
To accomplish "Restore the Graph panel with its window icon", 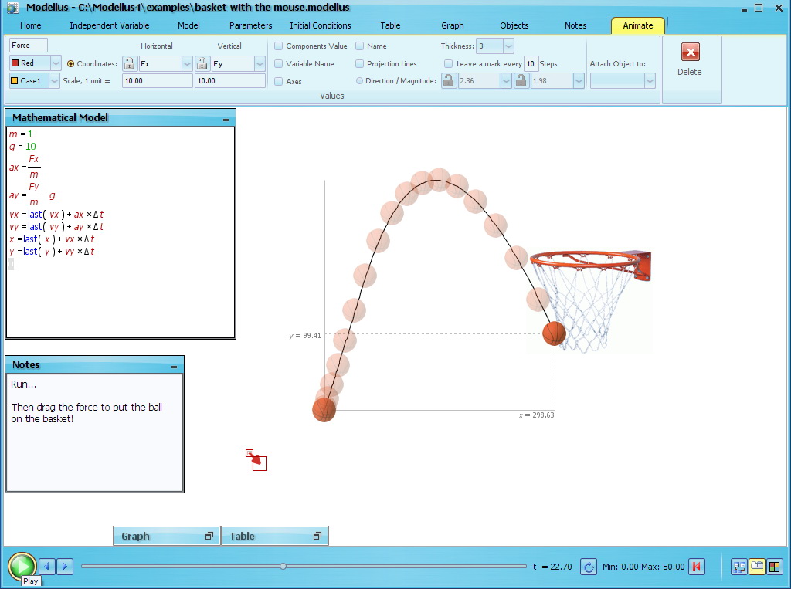I will [x=209, y=536].
